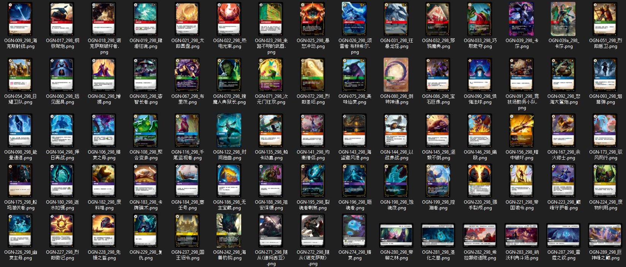626x267 pixels.
Task: Select the OGN-098_298 能量通道 thumbnail
Action: pyautogui.click(x=21, y=130)
